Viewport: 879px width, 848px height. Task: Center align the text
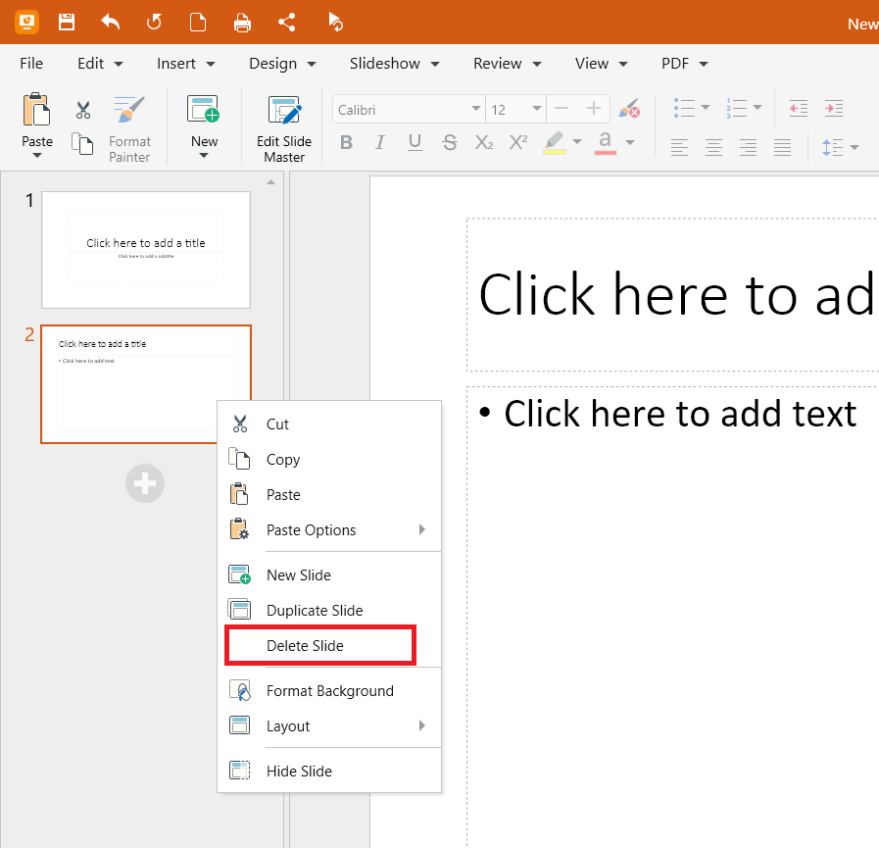tap(713, 147)
